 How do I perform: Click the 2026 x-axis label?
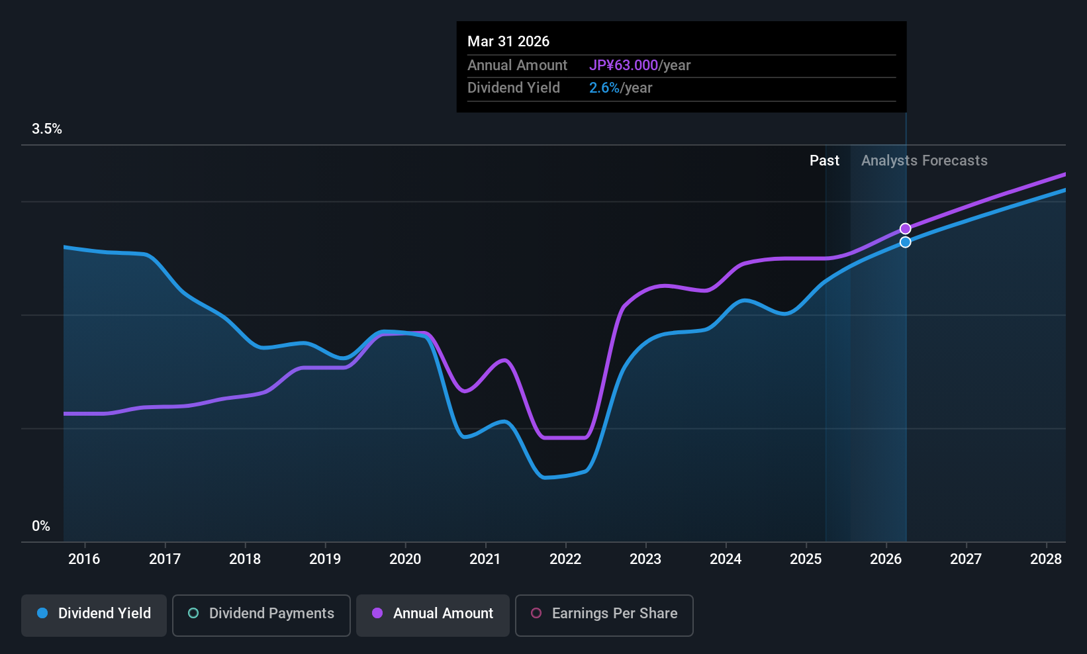(x=886, y=559)
